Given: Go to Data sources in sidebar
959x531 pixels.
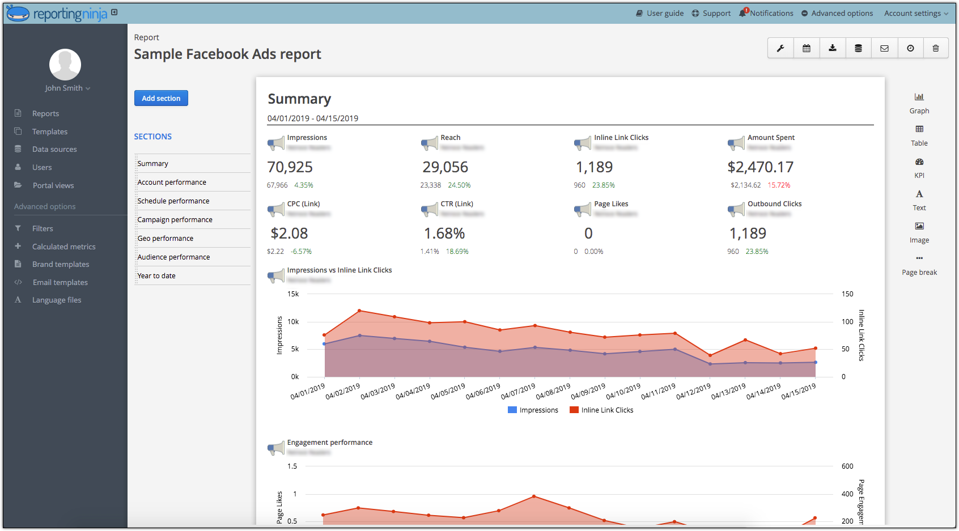Looking at the screenshot, I should pos(54,149).
